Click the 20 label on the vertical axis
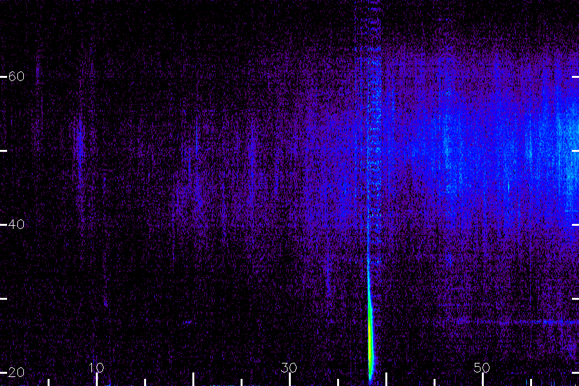The image size is (579, 386). (x=16, y=372)
